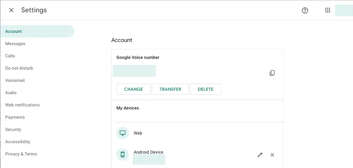
Task: Click the DELETE number button
Action: pyautogui.click(x=205, y=89)
